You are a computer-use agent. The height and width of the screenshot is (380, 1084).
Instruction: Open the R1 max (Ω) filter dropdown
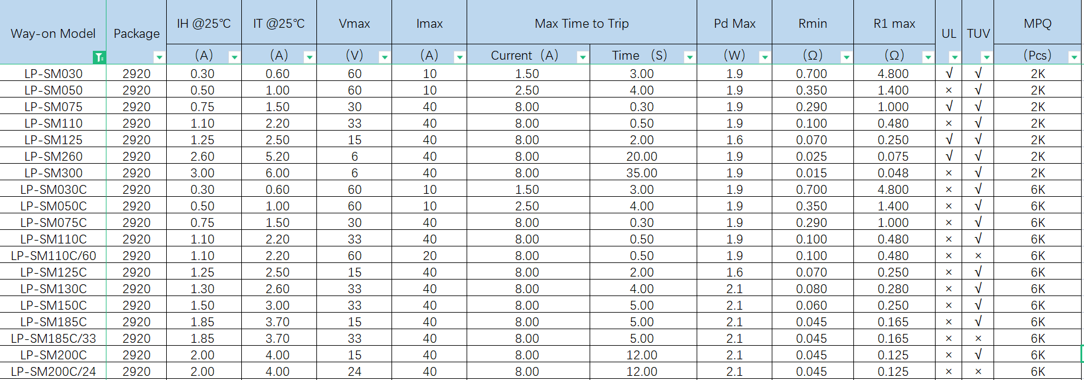coord(928,57)
